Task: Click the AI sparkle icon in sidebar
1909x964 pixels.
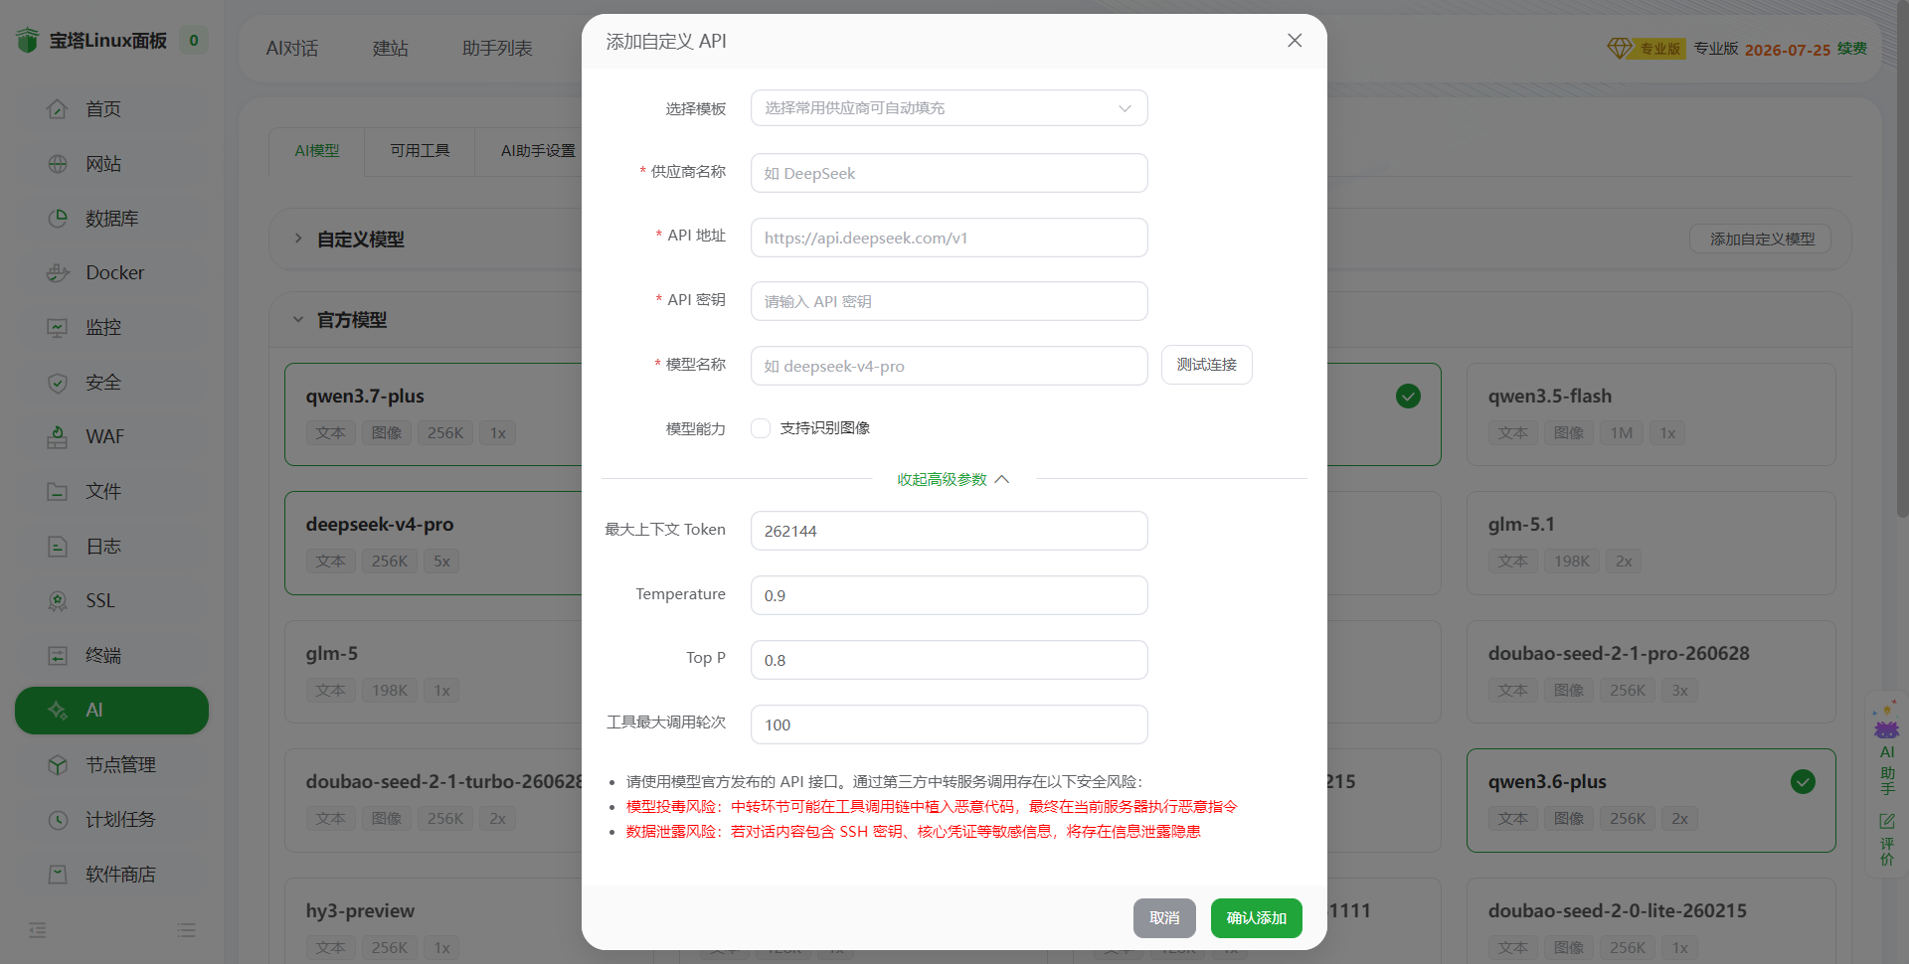Action: (x=58, y=711)
